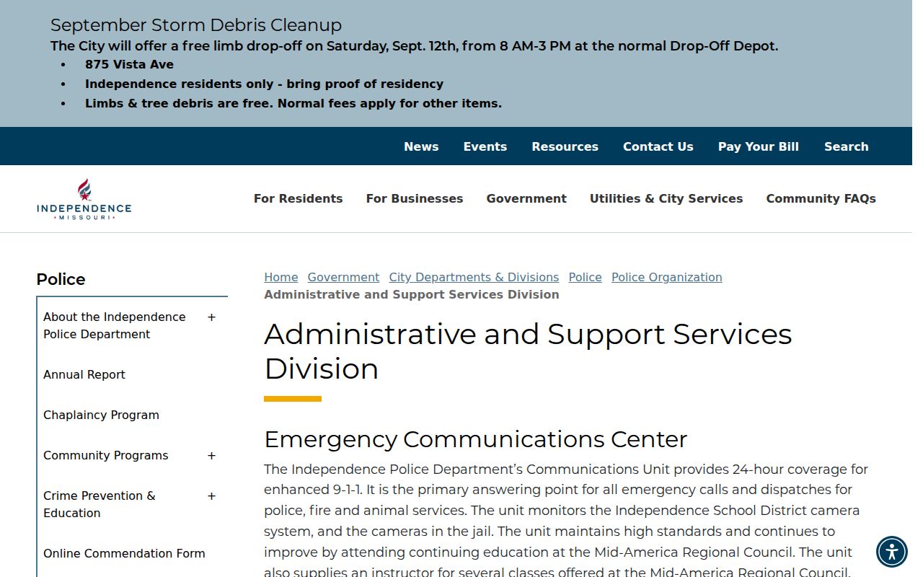Open the For Residents menu
Viewport: 923px width, 577px height.
pyautogui.click(x=299, y=198)
